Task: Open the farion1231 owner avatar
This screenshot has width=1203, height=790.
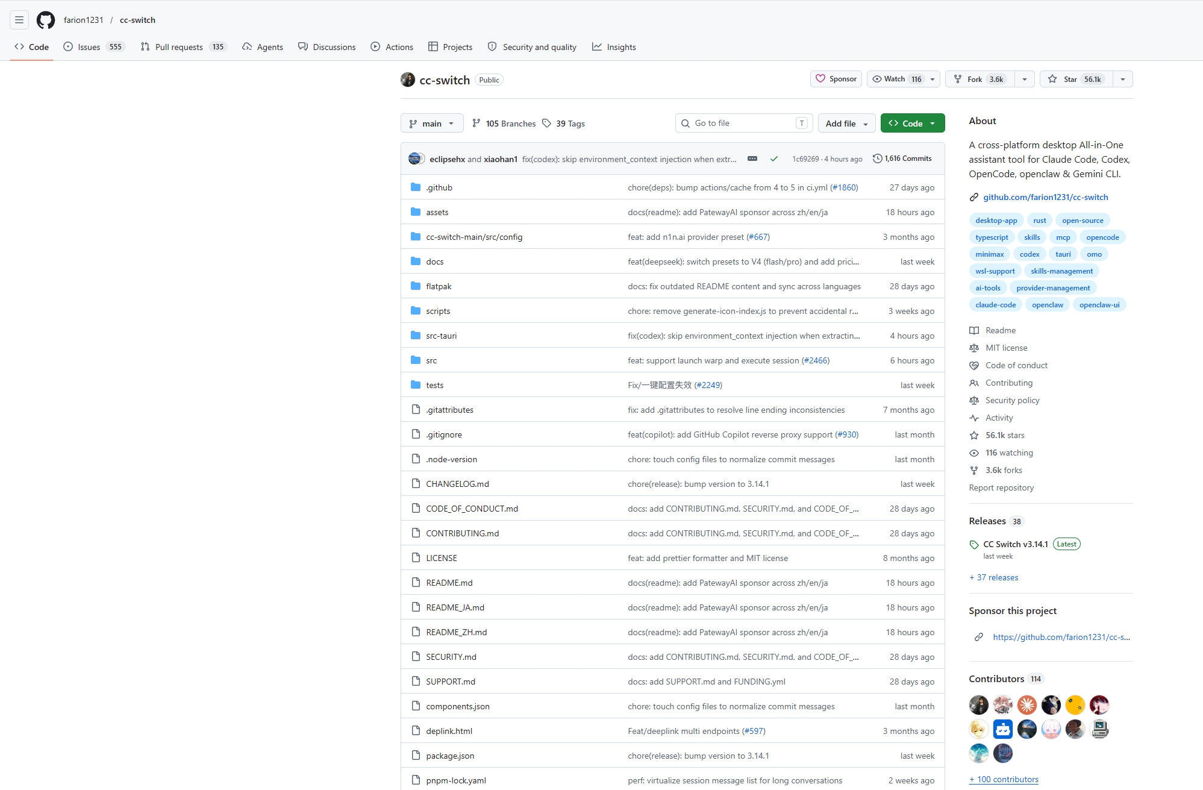Action: click(408, 80)
